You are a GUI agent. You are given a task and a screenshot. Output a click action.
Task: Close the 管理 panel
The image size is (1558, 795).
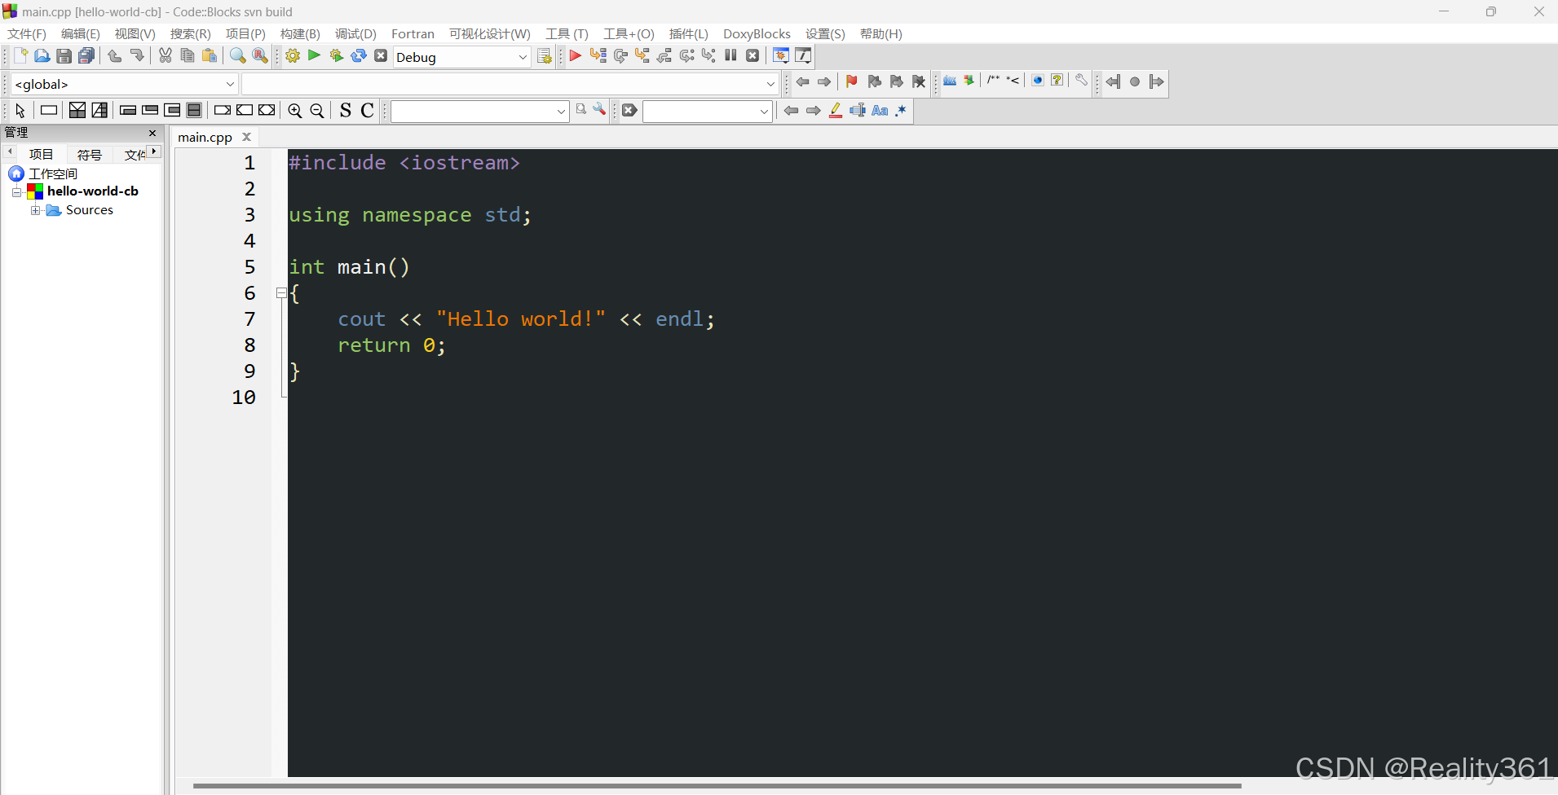tap(152, 133)
